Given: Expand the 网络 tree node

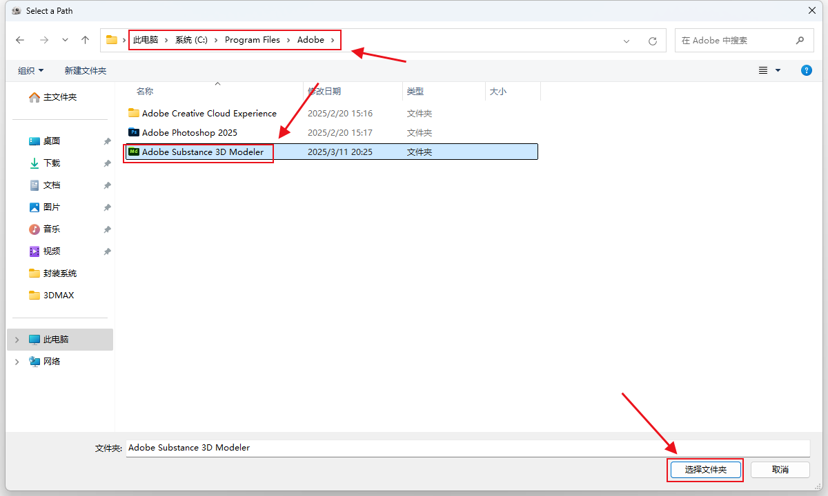Looking at the screenshot, I should tap(17, 361).
